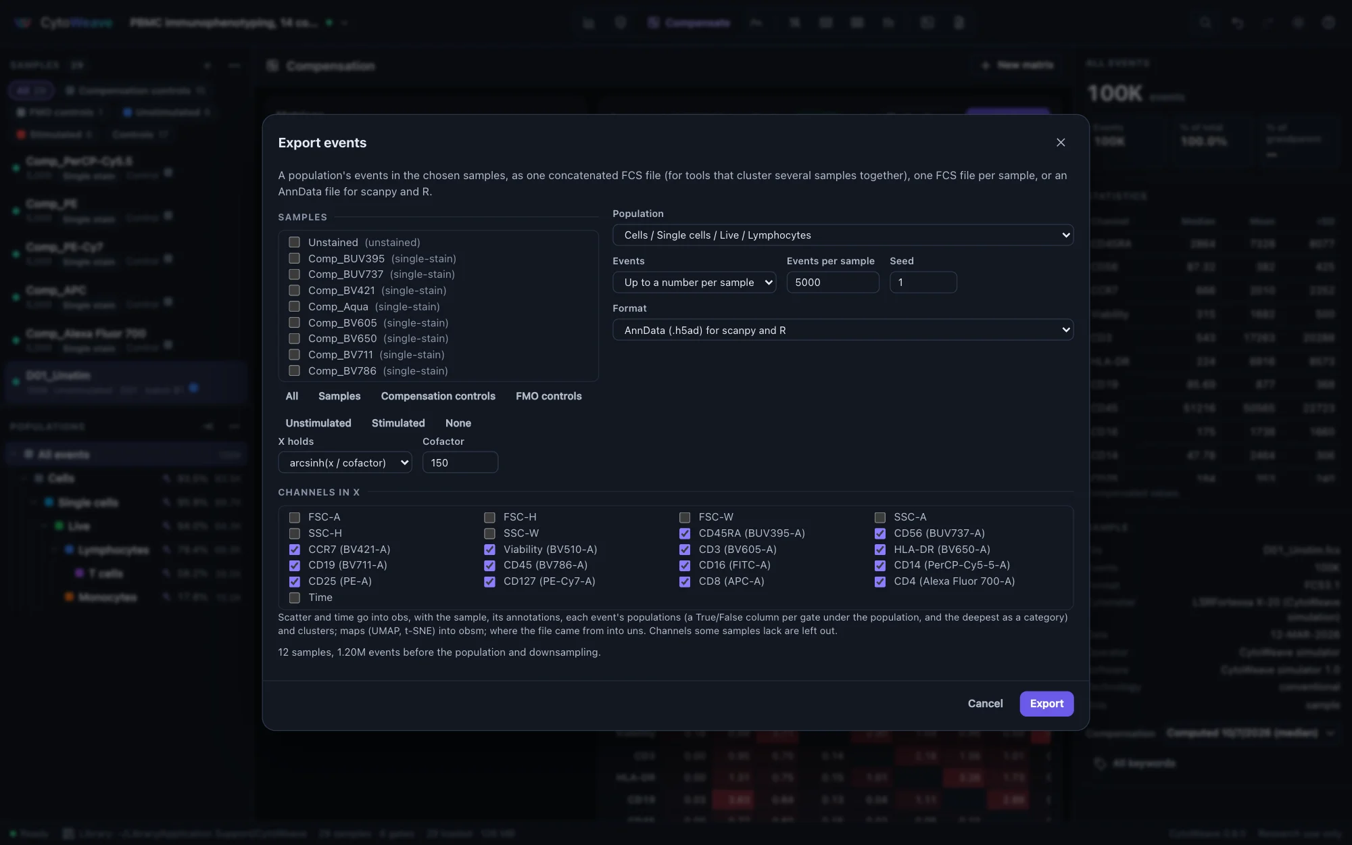The image size is (1352, 845).
Task: Click the Export button
Action: [1046, 704]
